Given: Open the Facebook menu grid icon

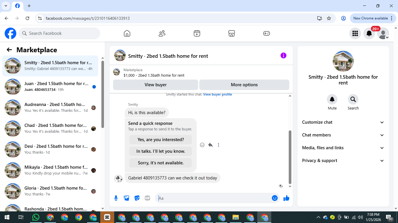Looking at the screenshot, I should [x=355, y=33].
